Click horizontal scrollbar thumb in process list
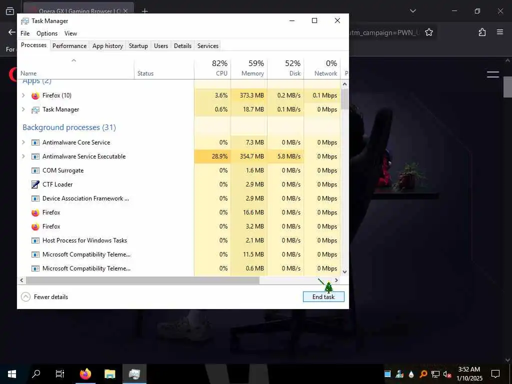 point(142,280)
